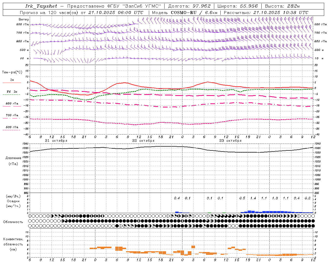Select the Осадки panel label
Screen dimensions: 328x262
13,201
